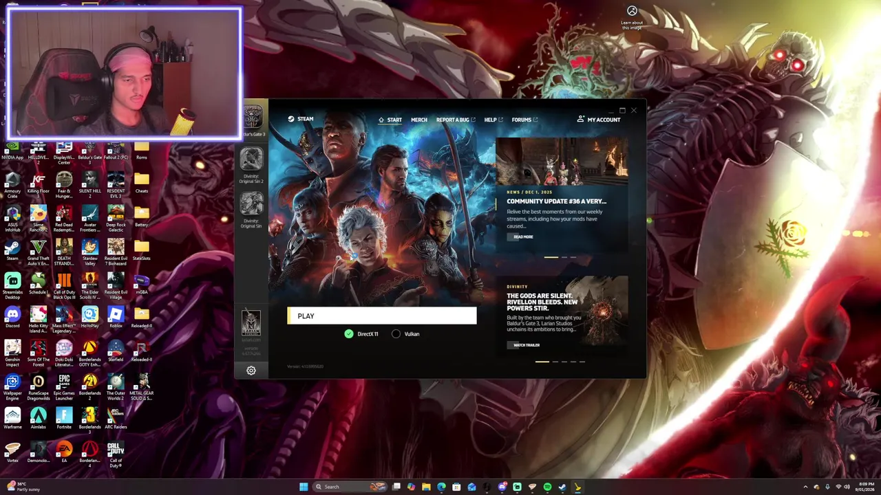881x495 pixels.
Task: Open launcher settings gear
Action: (x=251, y=371)
